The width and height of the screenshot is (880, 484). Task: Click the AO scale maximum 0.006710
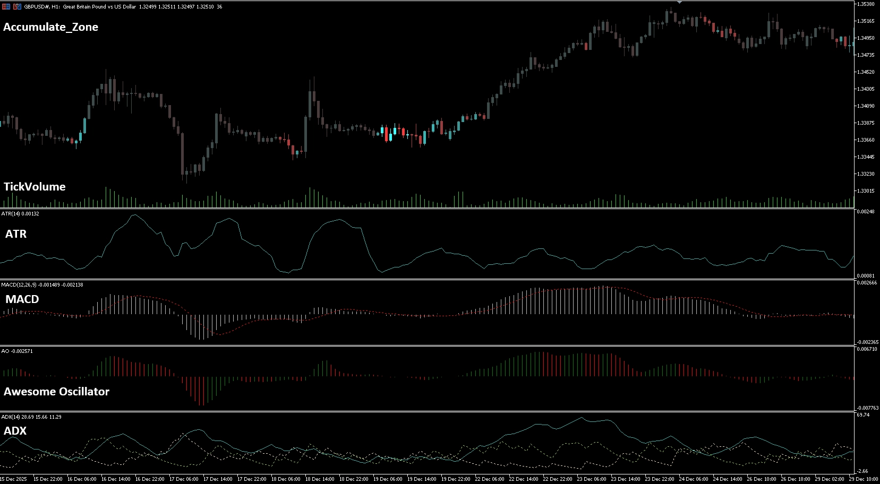coord(867,349)
